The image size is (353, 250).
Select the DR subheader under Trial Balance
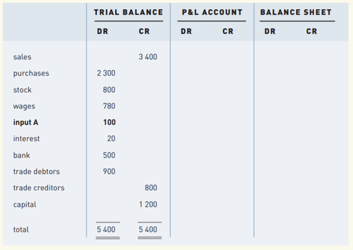point(102,32)
